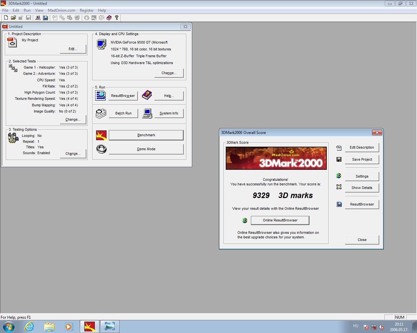This screenshot has width=417, height=333.
Task: Click the Open project folder icon in the toolbar
Action: click(13, 18)
